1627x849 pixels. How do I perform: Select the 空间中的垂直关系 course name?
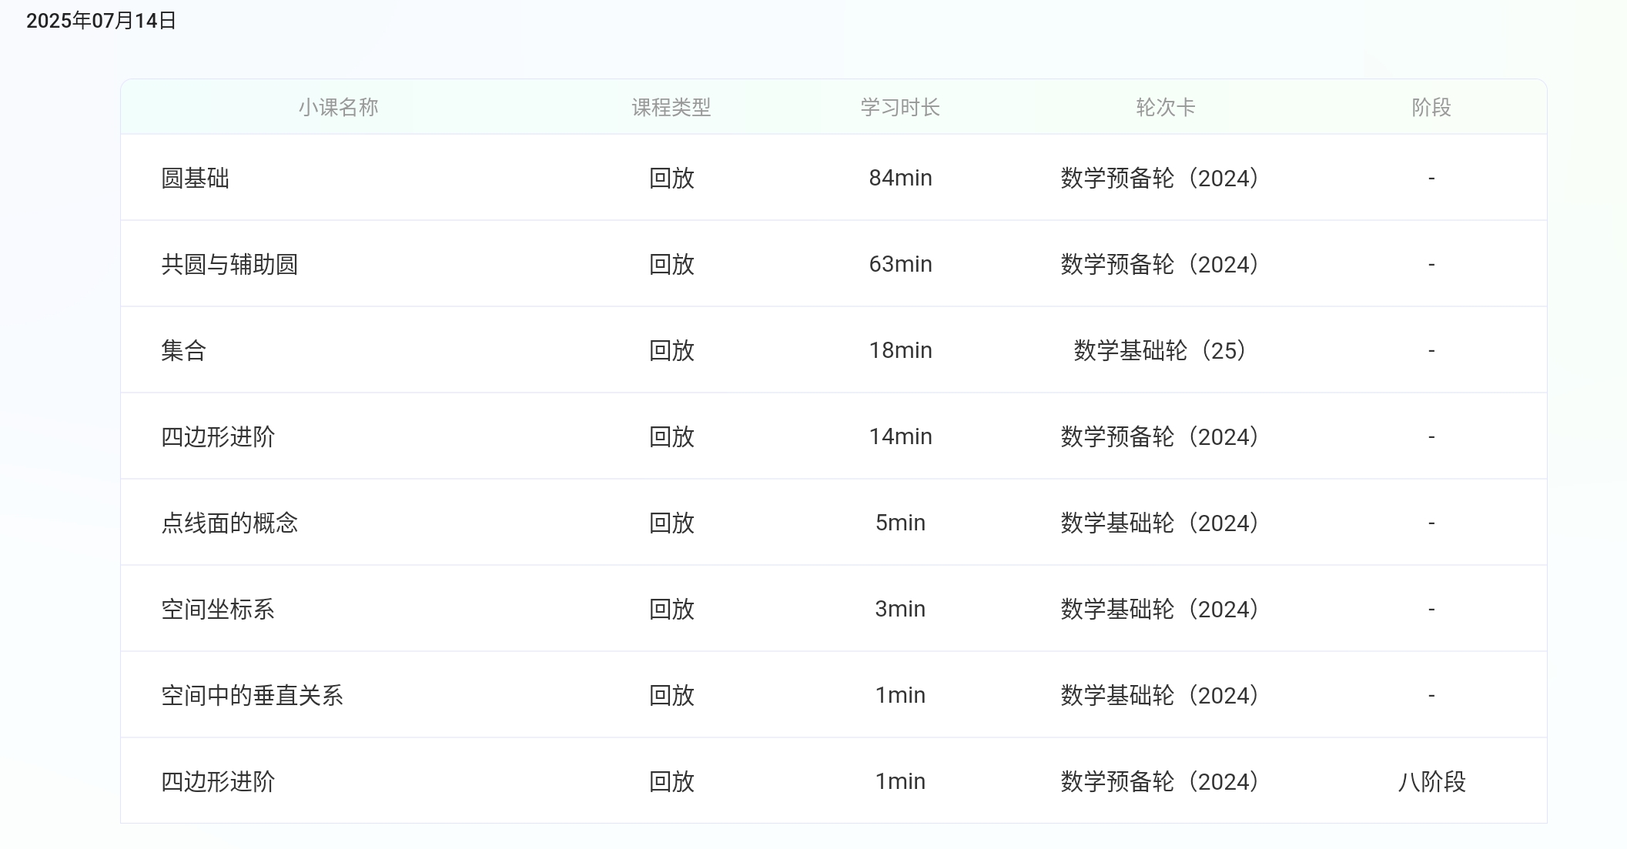tap(253, 695)
